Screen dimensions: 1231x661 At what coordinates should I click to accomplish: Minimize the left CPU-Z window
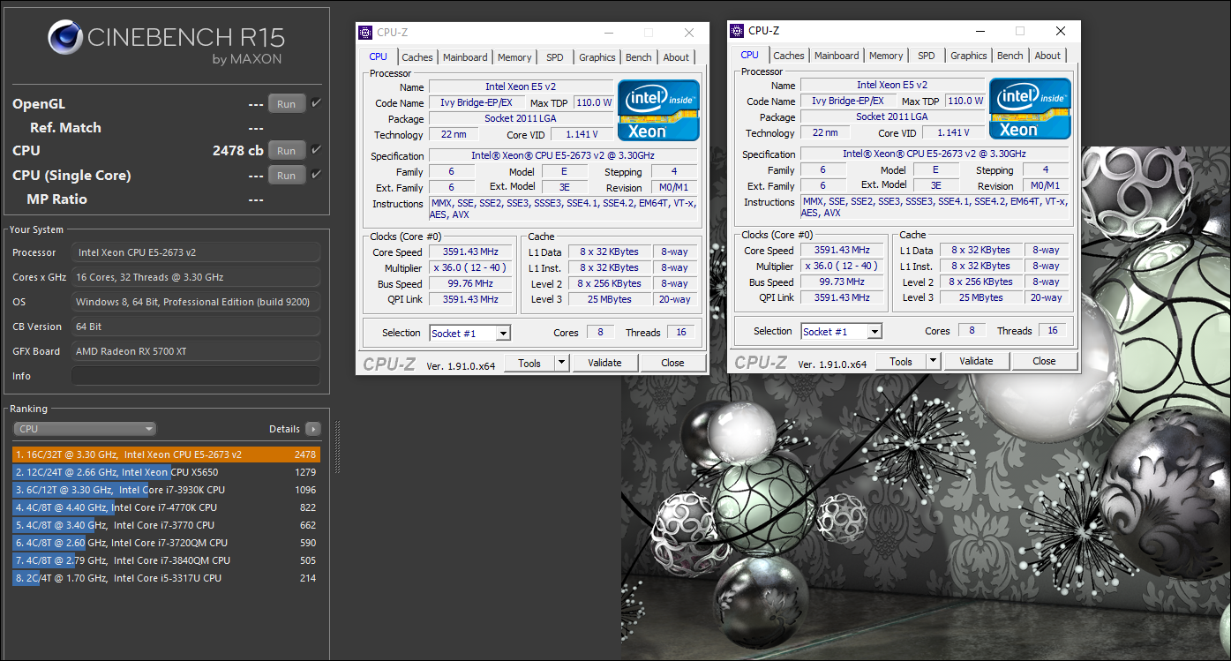point(607,33)
